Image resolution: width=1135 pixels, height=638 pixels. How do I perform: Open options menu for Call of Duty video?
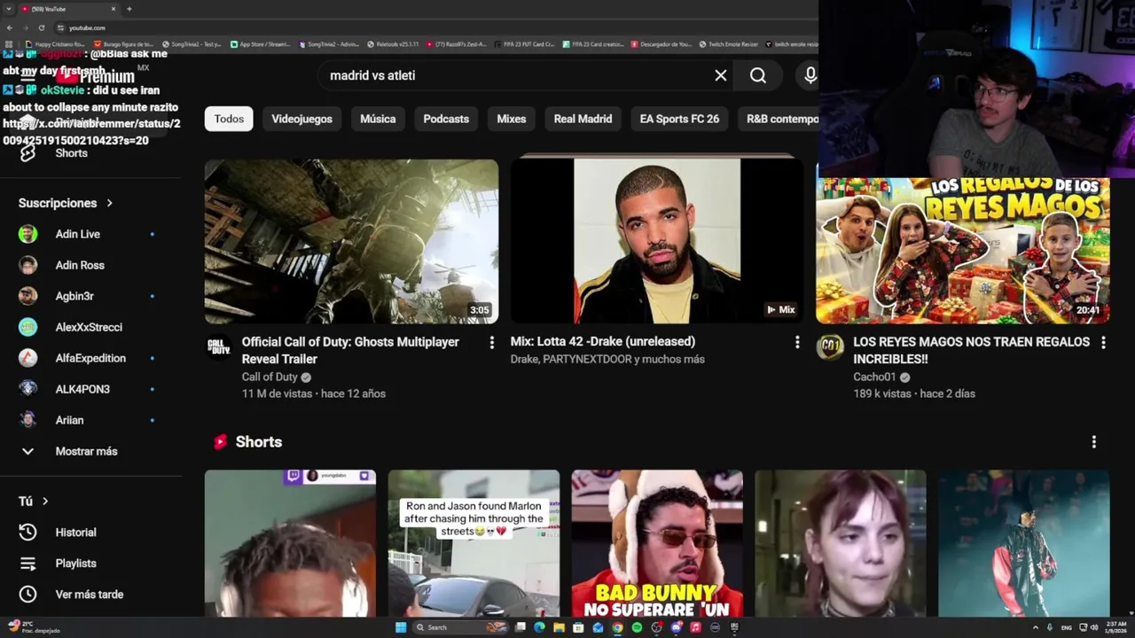[x=492, y=342]
